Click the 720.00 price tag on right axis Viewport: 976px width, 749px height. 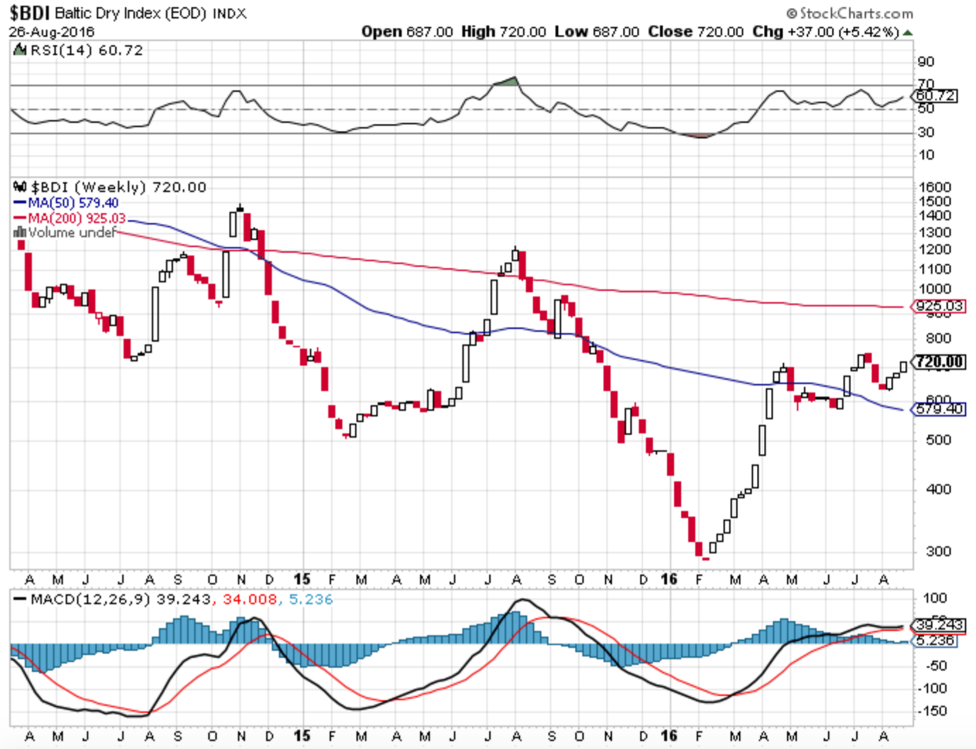point(939,362)
